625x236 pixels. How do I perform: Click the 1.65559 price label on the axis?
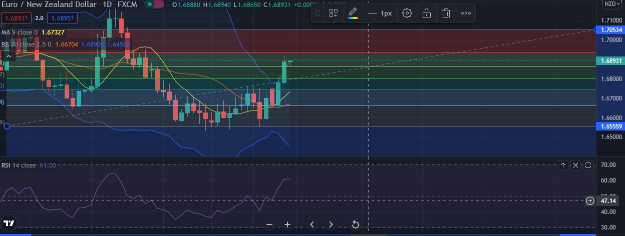pyautogui.click(x=610, y=126)
